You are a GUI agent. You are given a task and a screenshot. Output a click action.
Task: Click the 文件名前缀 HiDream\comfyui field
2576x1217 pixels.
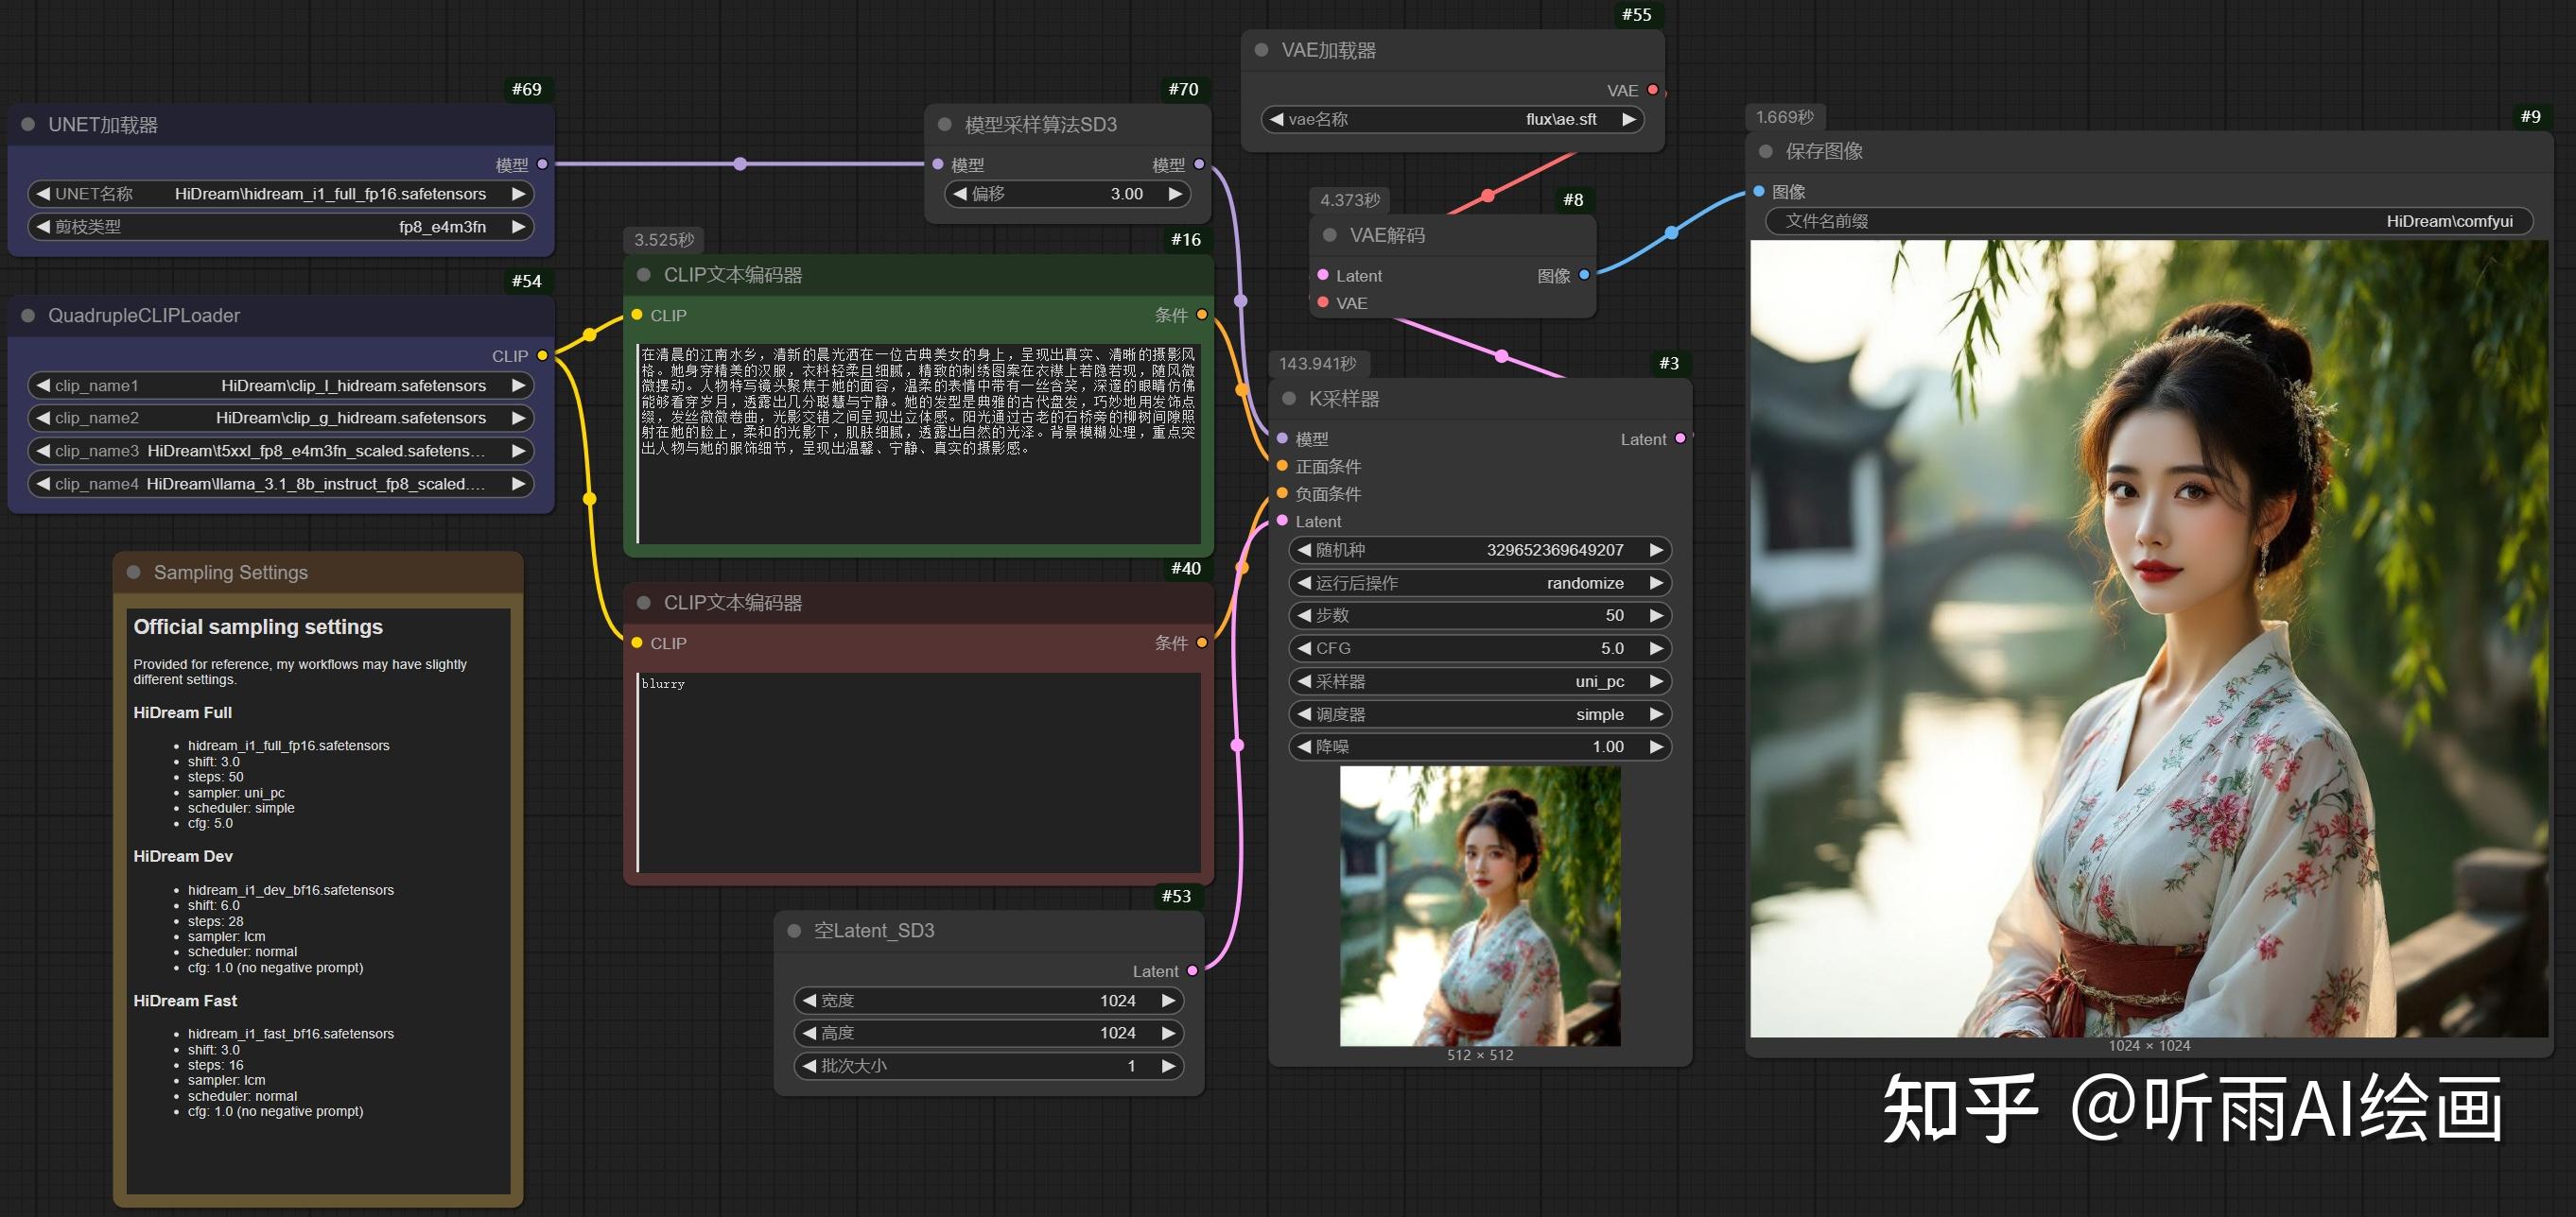tap(2149, 221)
